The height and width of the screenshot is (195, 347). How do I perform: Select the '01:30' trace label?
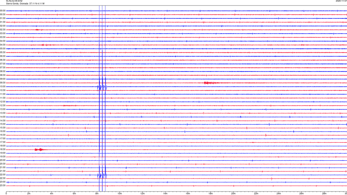pos(3,22)
